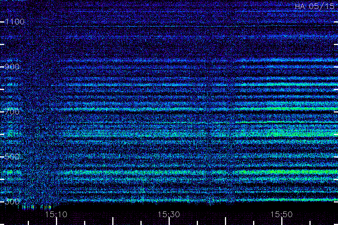The height and width of the screenshot is (225, 338).
Task: Click the tick mark below 15:10
Action: coord(56,221)
